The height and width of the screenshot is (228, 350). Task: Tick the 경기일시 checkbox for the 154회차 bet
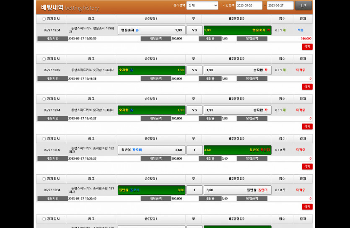tap(44, 59)
